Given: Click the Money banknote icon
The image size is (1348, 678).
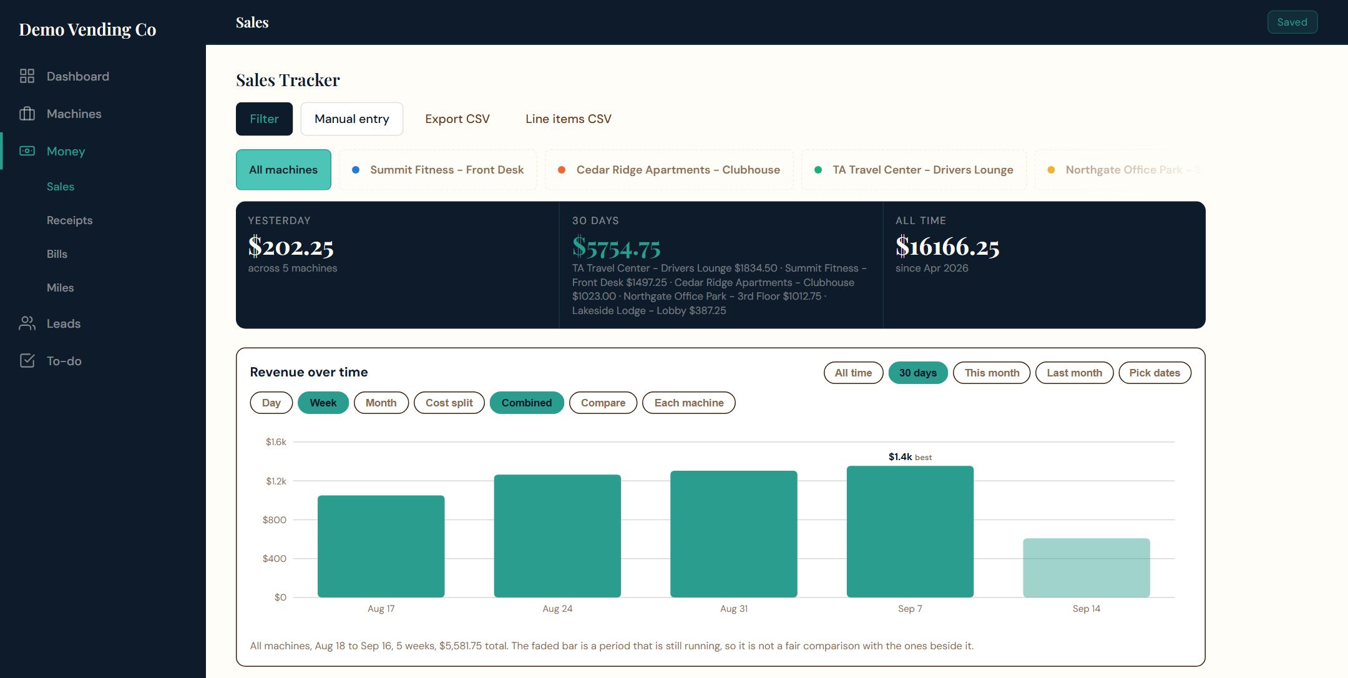Looking at the screenshot, I should (x=27, y=151).
